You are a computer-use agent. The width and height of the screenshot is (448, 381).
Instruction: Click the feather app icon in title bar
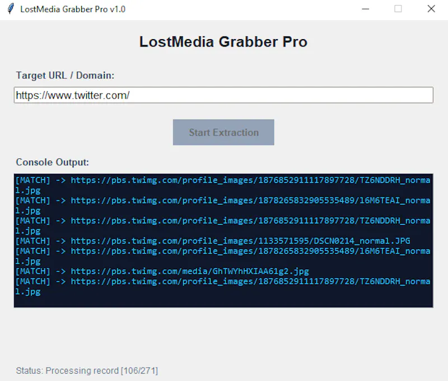tap(11, 8)
